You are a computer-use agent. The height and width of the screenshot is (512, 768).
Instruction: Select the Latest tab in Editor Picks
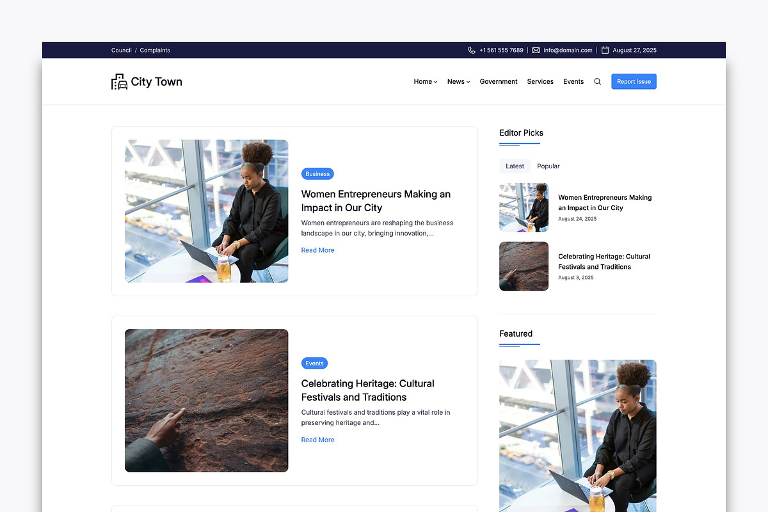(x=515, y=166)
